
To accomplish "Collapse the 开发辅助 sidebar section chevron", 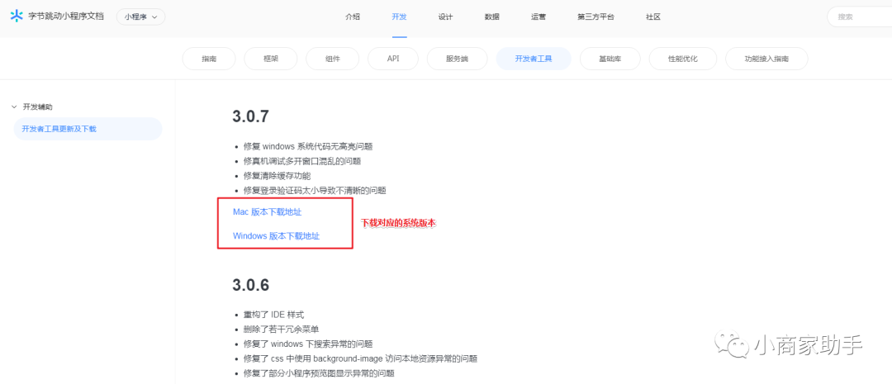I will point(14,107).
